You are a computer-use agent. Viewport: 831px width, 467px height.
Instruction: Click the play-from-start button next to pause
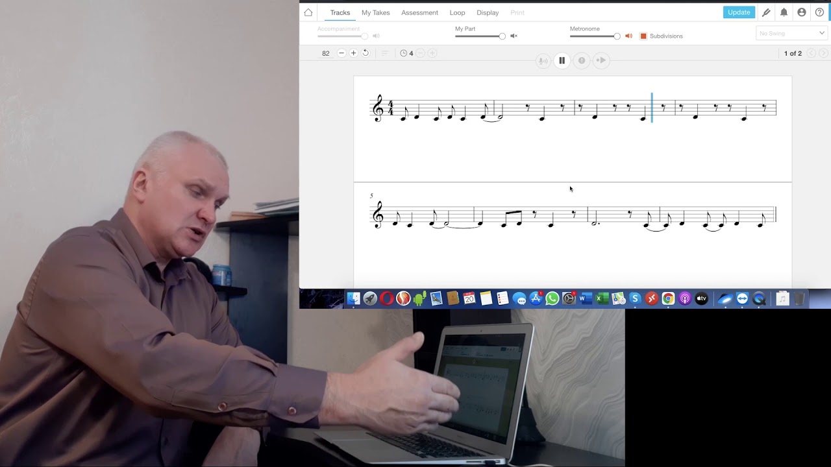[601, 60]
